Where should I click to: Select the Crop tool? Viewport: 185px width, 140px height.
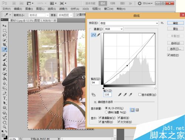[x=4, y=44]
